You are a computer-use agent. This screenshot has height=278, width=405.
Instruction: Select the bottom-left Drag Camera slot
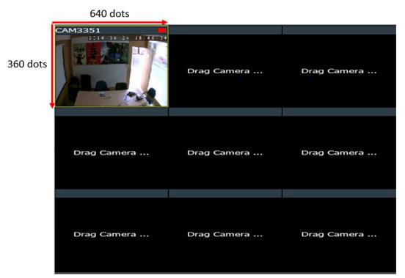coord(112,235)
